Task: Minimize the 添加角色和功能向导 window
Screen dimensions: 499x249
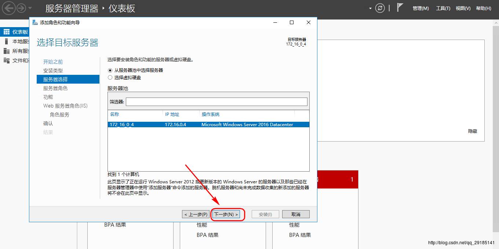Action: click(275, 22)
